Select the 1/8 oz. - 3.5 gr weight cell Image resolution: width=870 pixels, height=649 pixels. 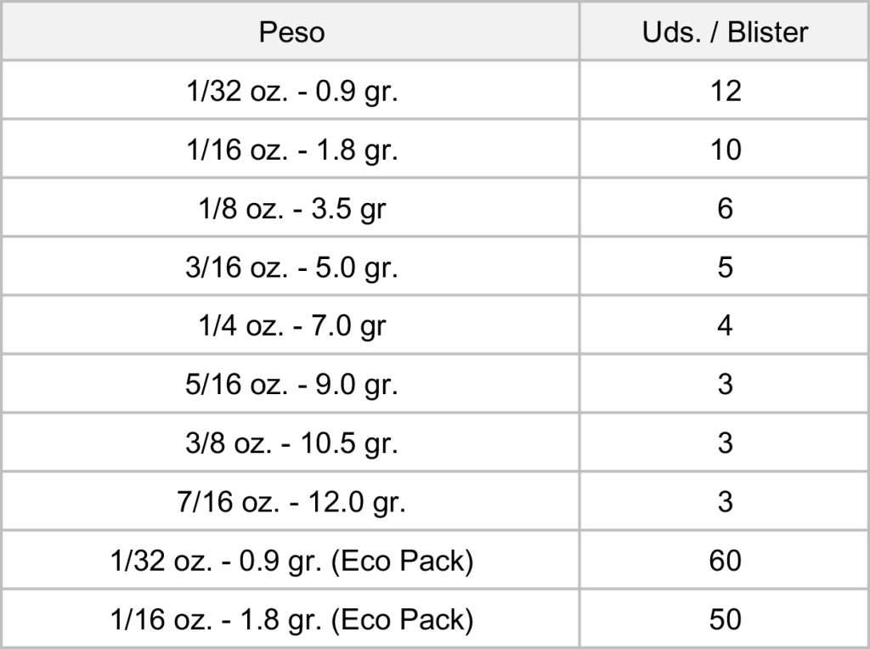pos(291,208)
